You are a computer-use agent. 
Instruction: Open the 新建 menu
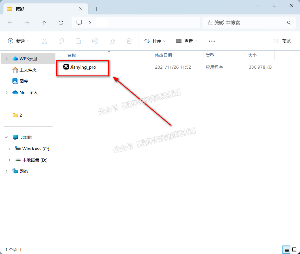(x=19, y=41)
